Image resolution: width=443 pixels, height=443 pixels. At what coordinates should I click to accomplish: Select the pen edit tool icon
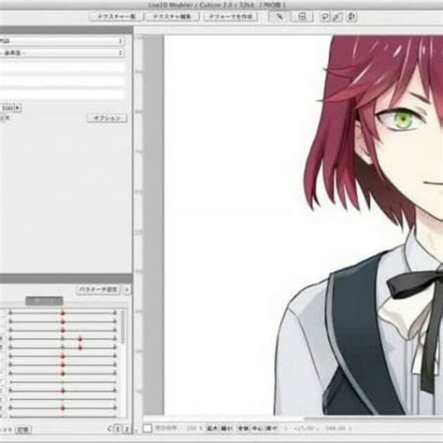click(x=279, y=17)
